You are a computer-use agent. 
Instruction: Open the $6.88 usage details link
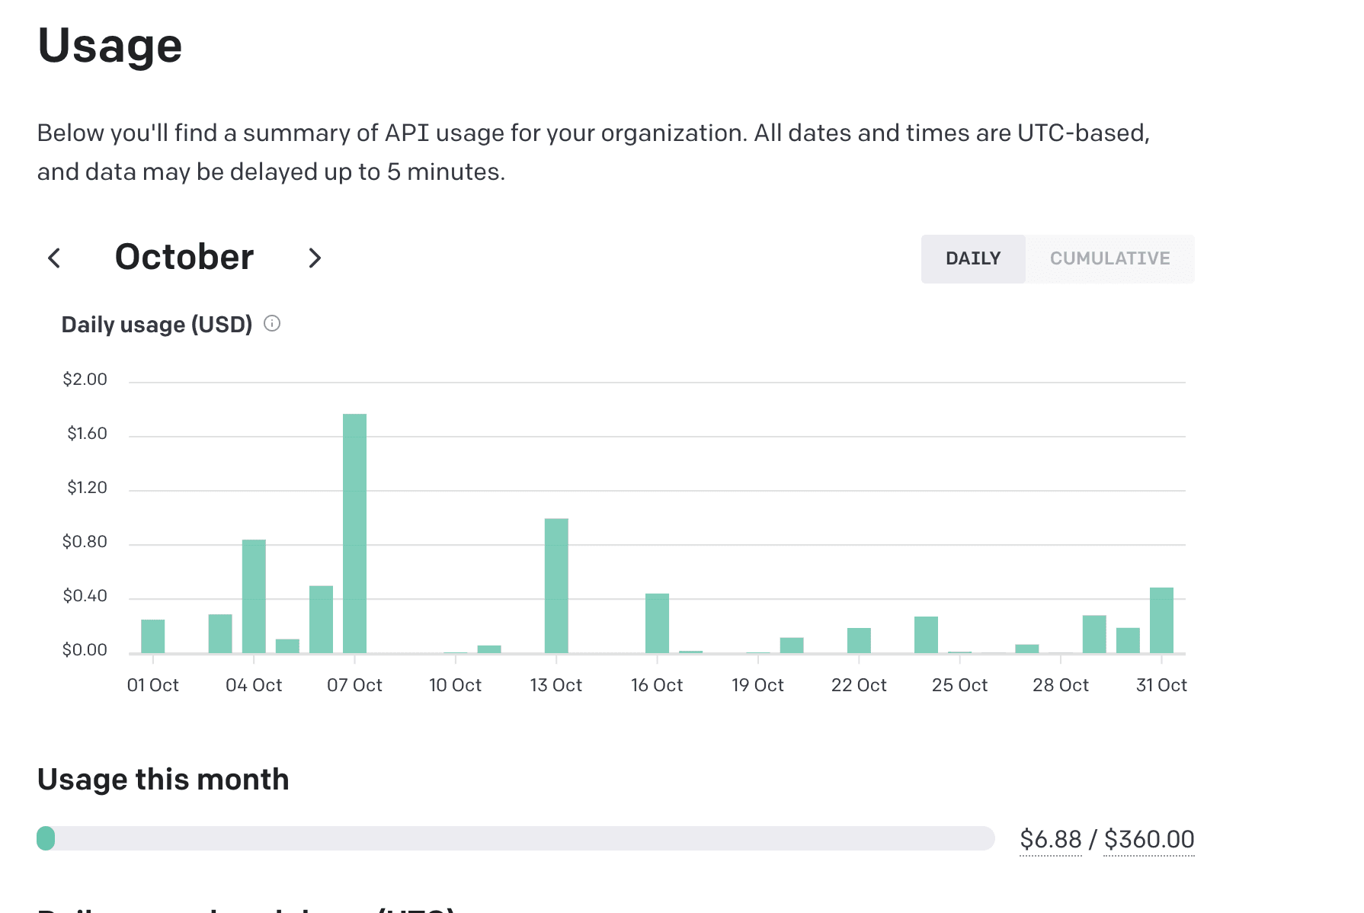click(1051, 838)
